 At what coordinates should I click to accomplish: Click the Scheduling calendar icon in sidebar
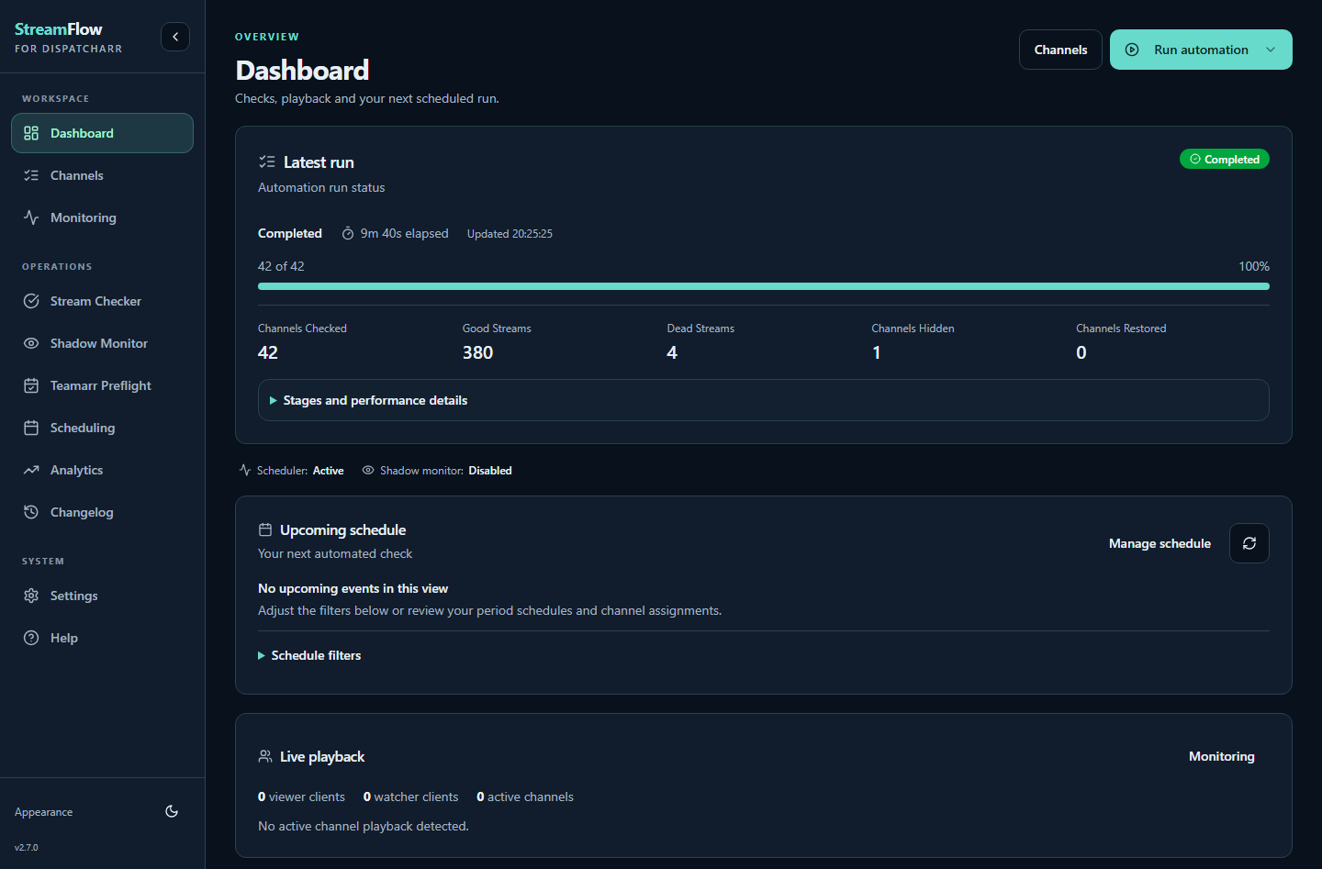pyautogui.click(x=31, y=428)
